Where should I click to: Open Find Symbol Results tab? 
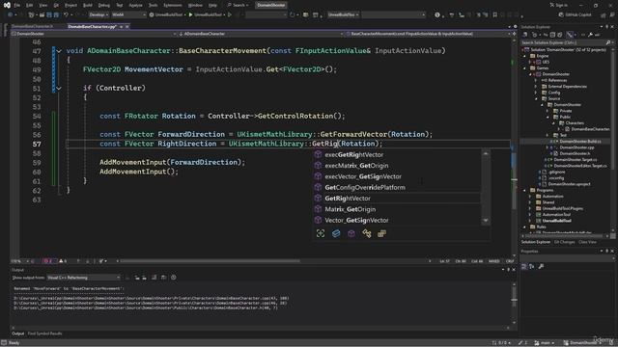(x=45, y=334)
